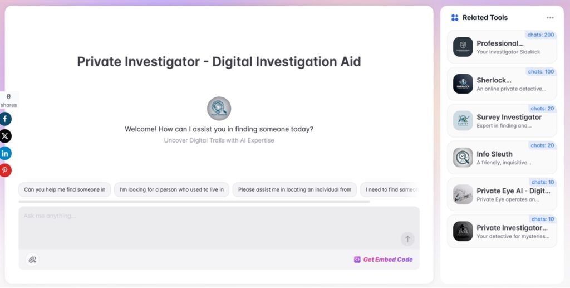Open the Info Sleuth magnifier icon
The image size is (570, 288).
tap(463, 158)
